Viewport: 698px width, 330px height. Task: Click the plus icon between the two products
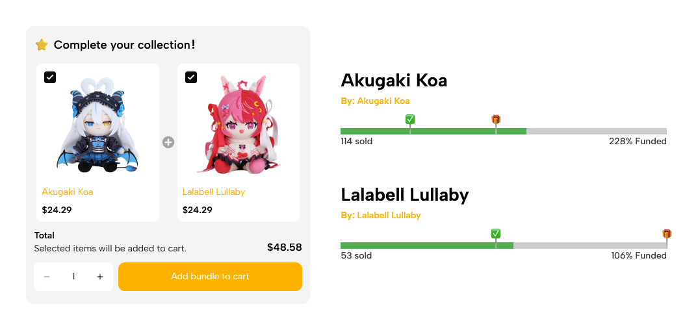click(x=168, y=142)
